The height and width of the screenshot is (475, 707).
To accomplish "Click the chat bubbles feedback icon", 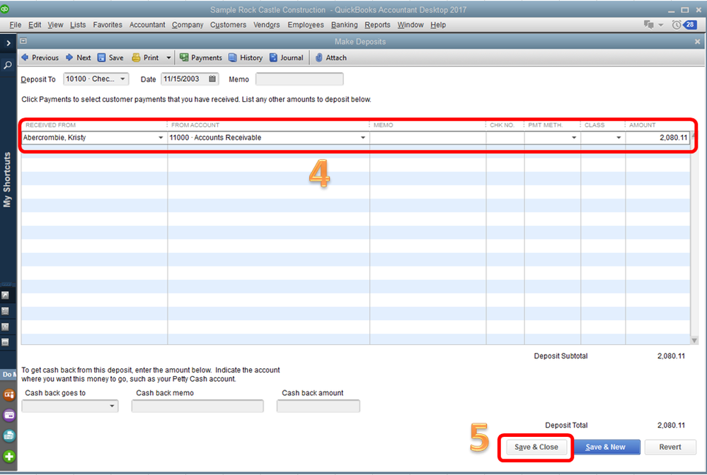I will (x=649, y=25).
